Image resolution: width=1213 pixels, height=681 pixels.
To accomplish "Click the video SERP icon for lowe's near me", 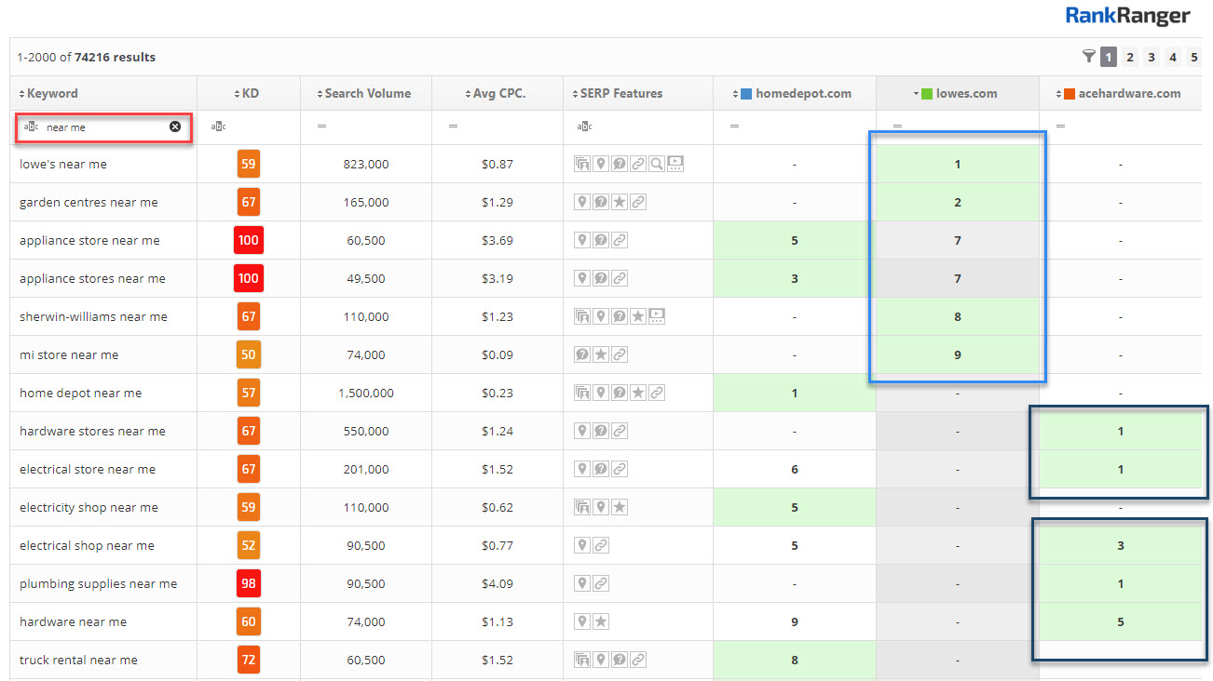I will (x=675, y=165).
